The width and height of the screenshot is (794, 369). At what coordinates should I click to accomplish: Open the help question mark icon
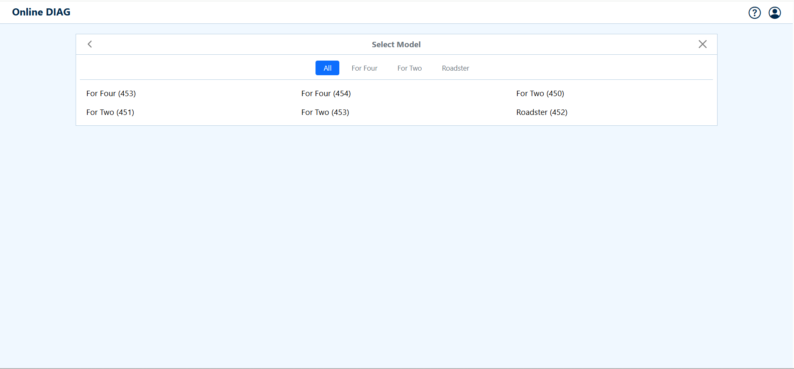754,13
